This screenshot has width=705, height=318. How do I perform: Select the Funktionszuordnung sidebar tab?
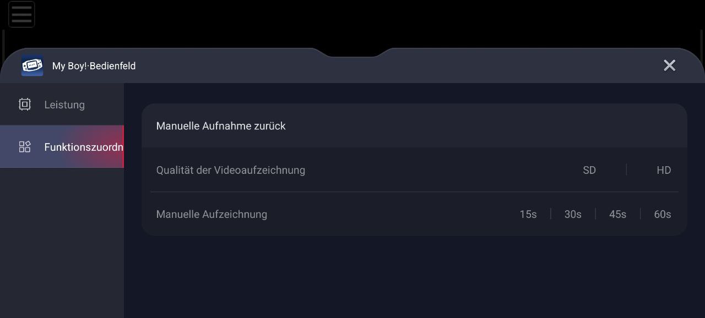click(83, 147)
